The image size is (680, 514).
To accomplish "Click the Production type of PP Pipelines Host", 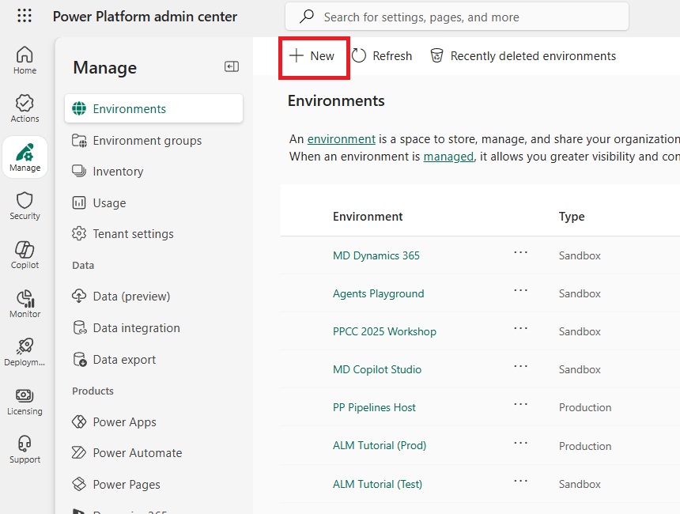I will click(x=585, y=407).
